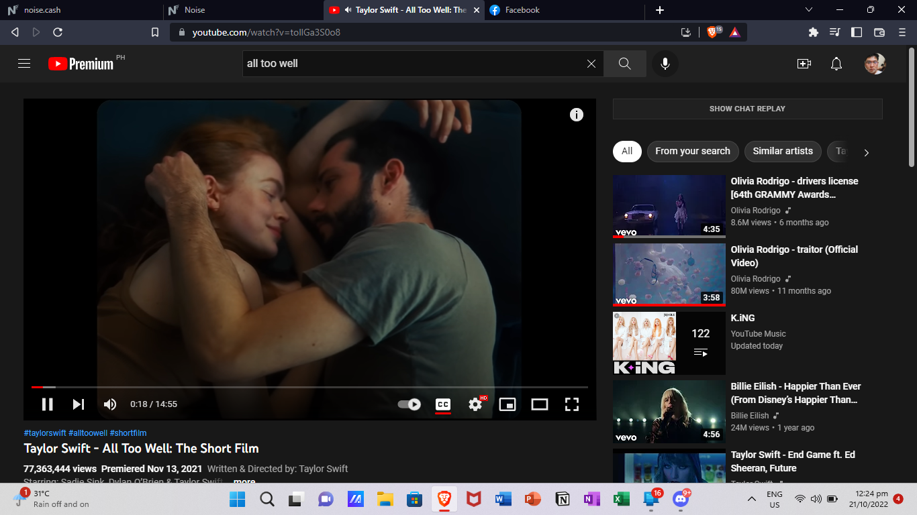This screenshot has height=515, width=917.
Task: Show hidden system tray icons
Action: tap(752, 499)
